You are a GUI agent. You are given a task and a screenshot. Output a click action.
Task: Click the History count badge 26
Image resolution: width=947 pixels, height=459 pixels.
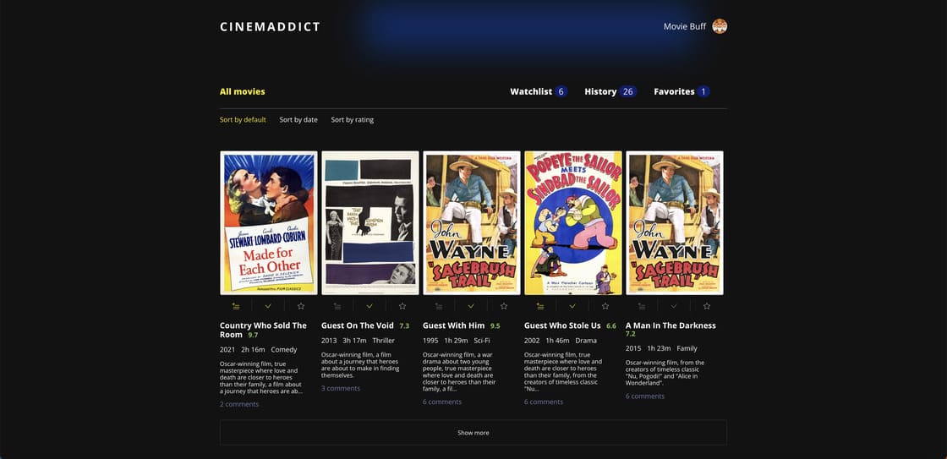628,92
